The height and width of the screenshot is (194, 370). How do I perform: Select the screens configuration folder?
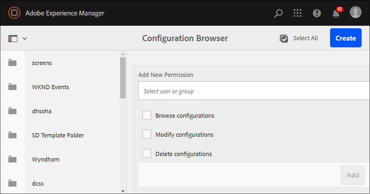tap(42, 63)
